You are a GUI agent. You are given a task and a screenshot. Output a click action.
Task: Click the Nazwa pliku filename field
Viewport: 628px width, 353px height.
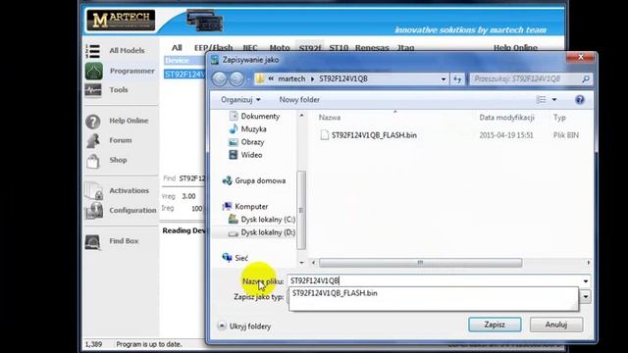click(434, 281)
